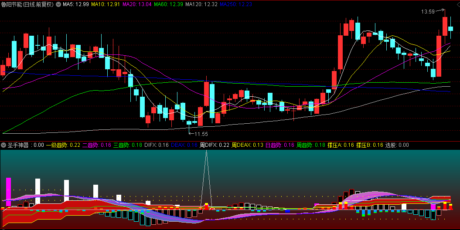
Task: Select the MA250: 12.23 label
Action: tap(236, 4)
